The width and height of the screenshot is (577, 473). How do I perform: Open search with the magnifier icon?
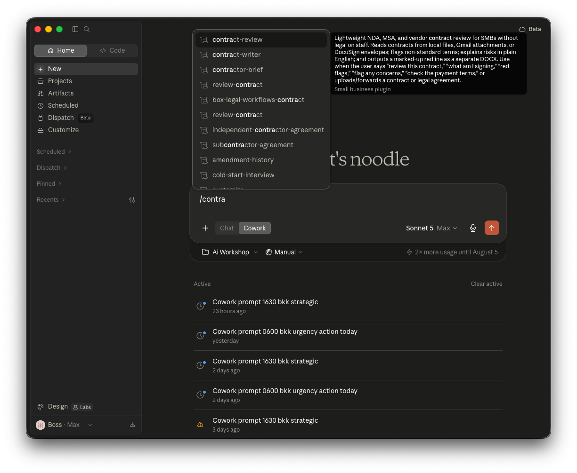87,29
